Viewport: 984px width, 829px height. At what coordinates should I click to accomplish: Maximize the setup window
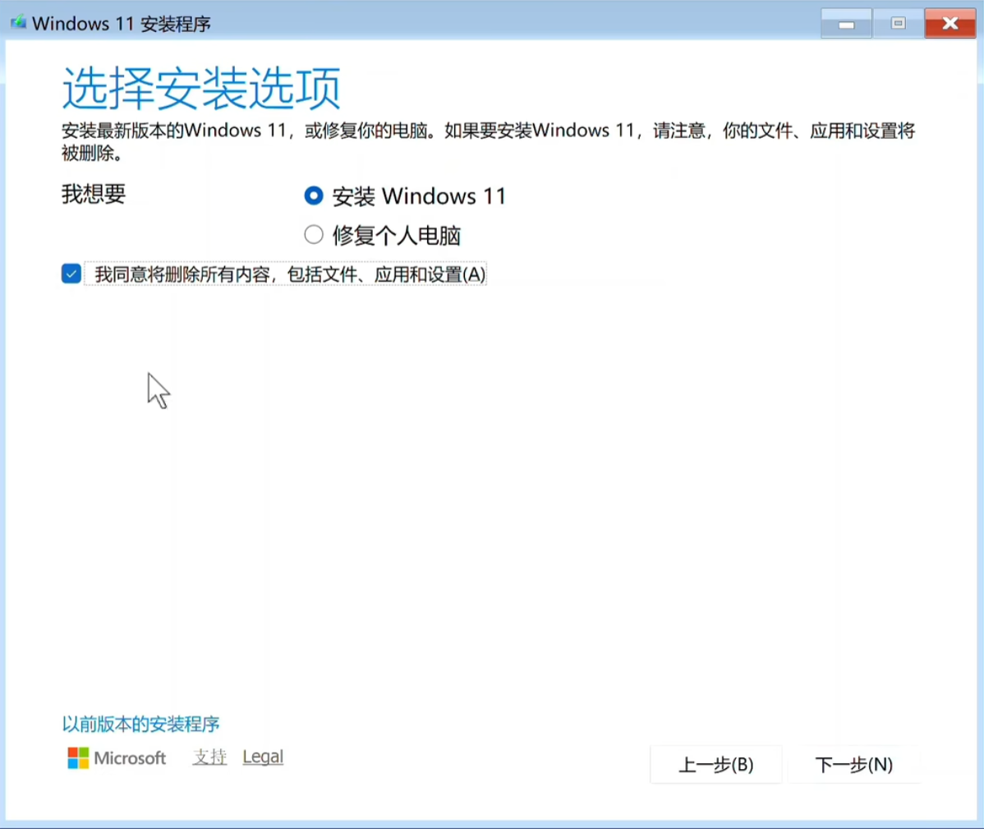[x=898, y=24]
